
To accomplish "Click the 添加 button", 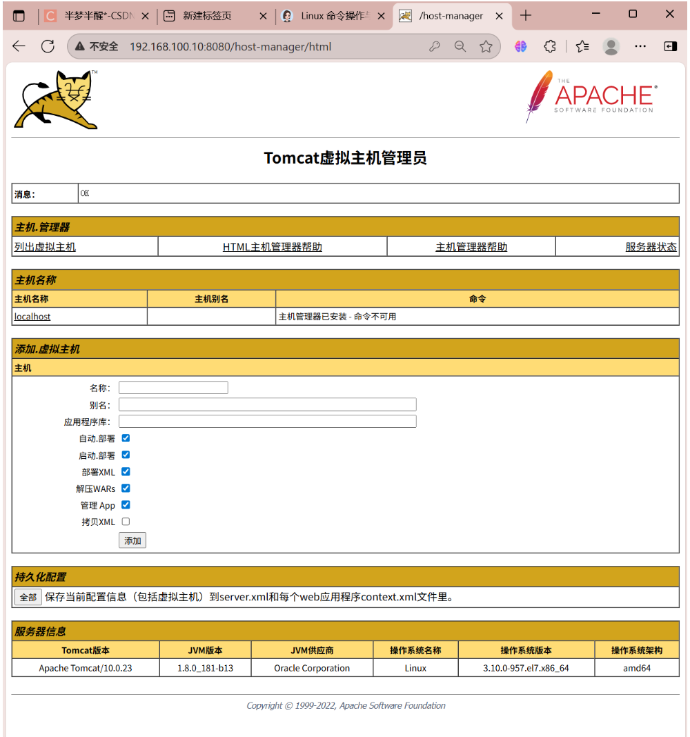I will coord(132,540).
